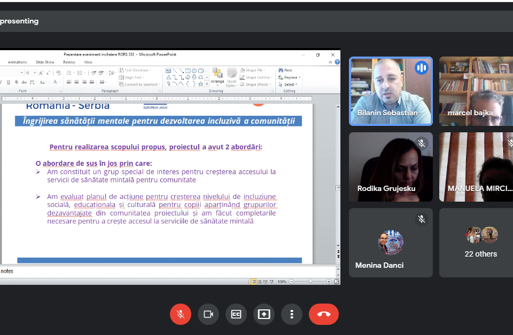Click the Arrange icon in Drawing group
513x335 pixels.
click(x=217, y=75)
